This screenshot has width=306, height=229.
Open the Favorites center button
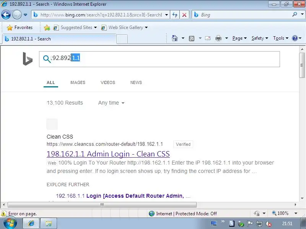[20, 27]
